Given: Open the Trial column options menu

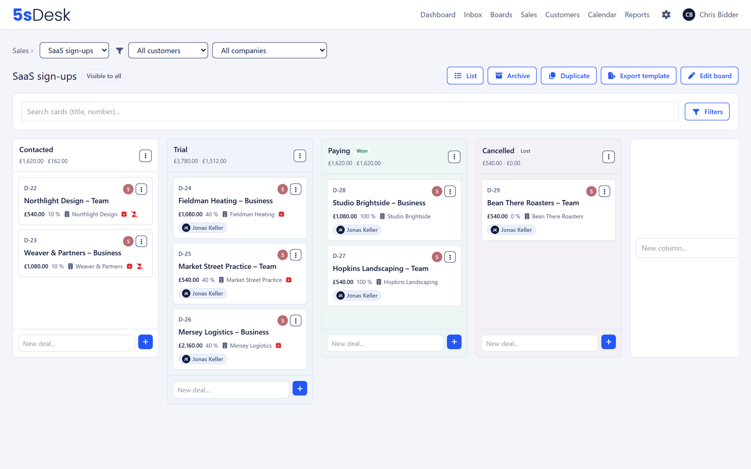Looking at the screenshot, I should [x=300, y=156].
